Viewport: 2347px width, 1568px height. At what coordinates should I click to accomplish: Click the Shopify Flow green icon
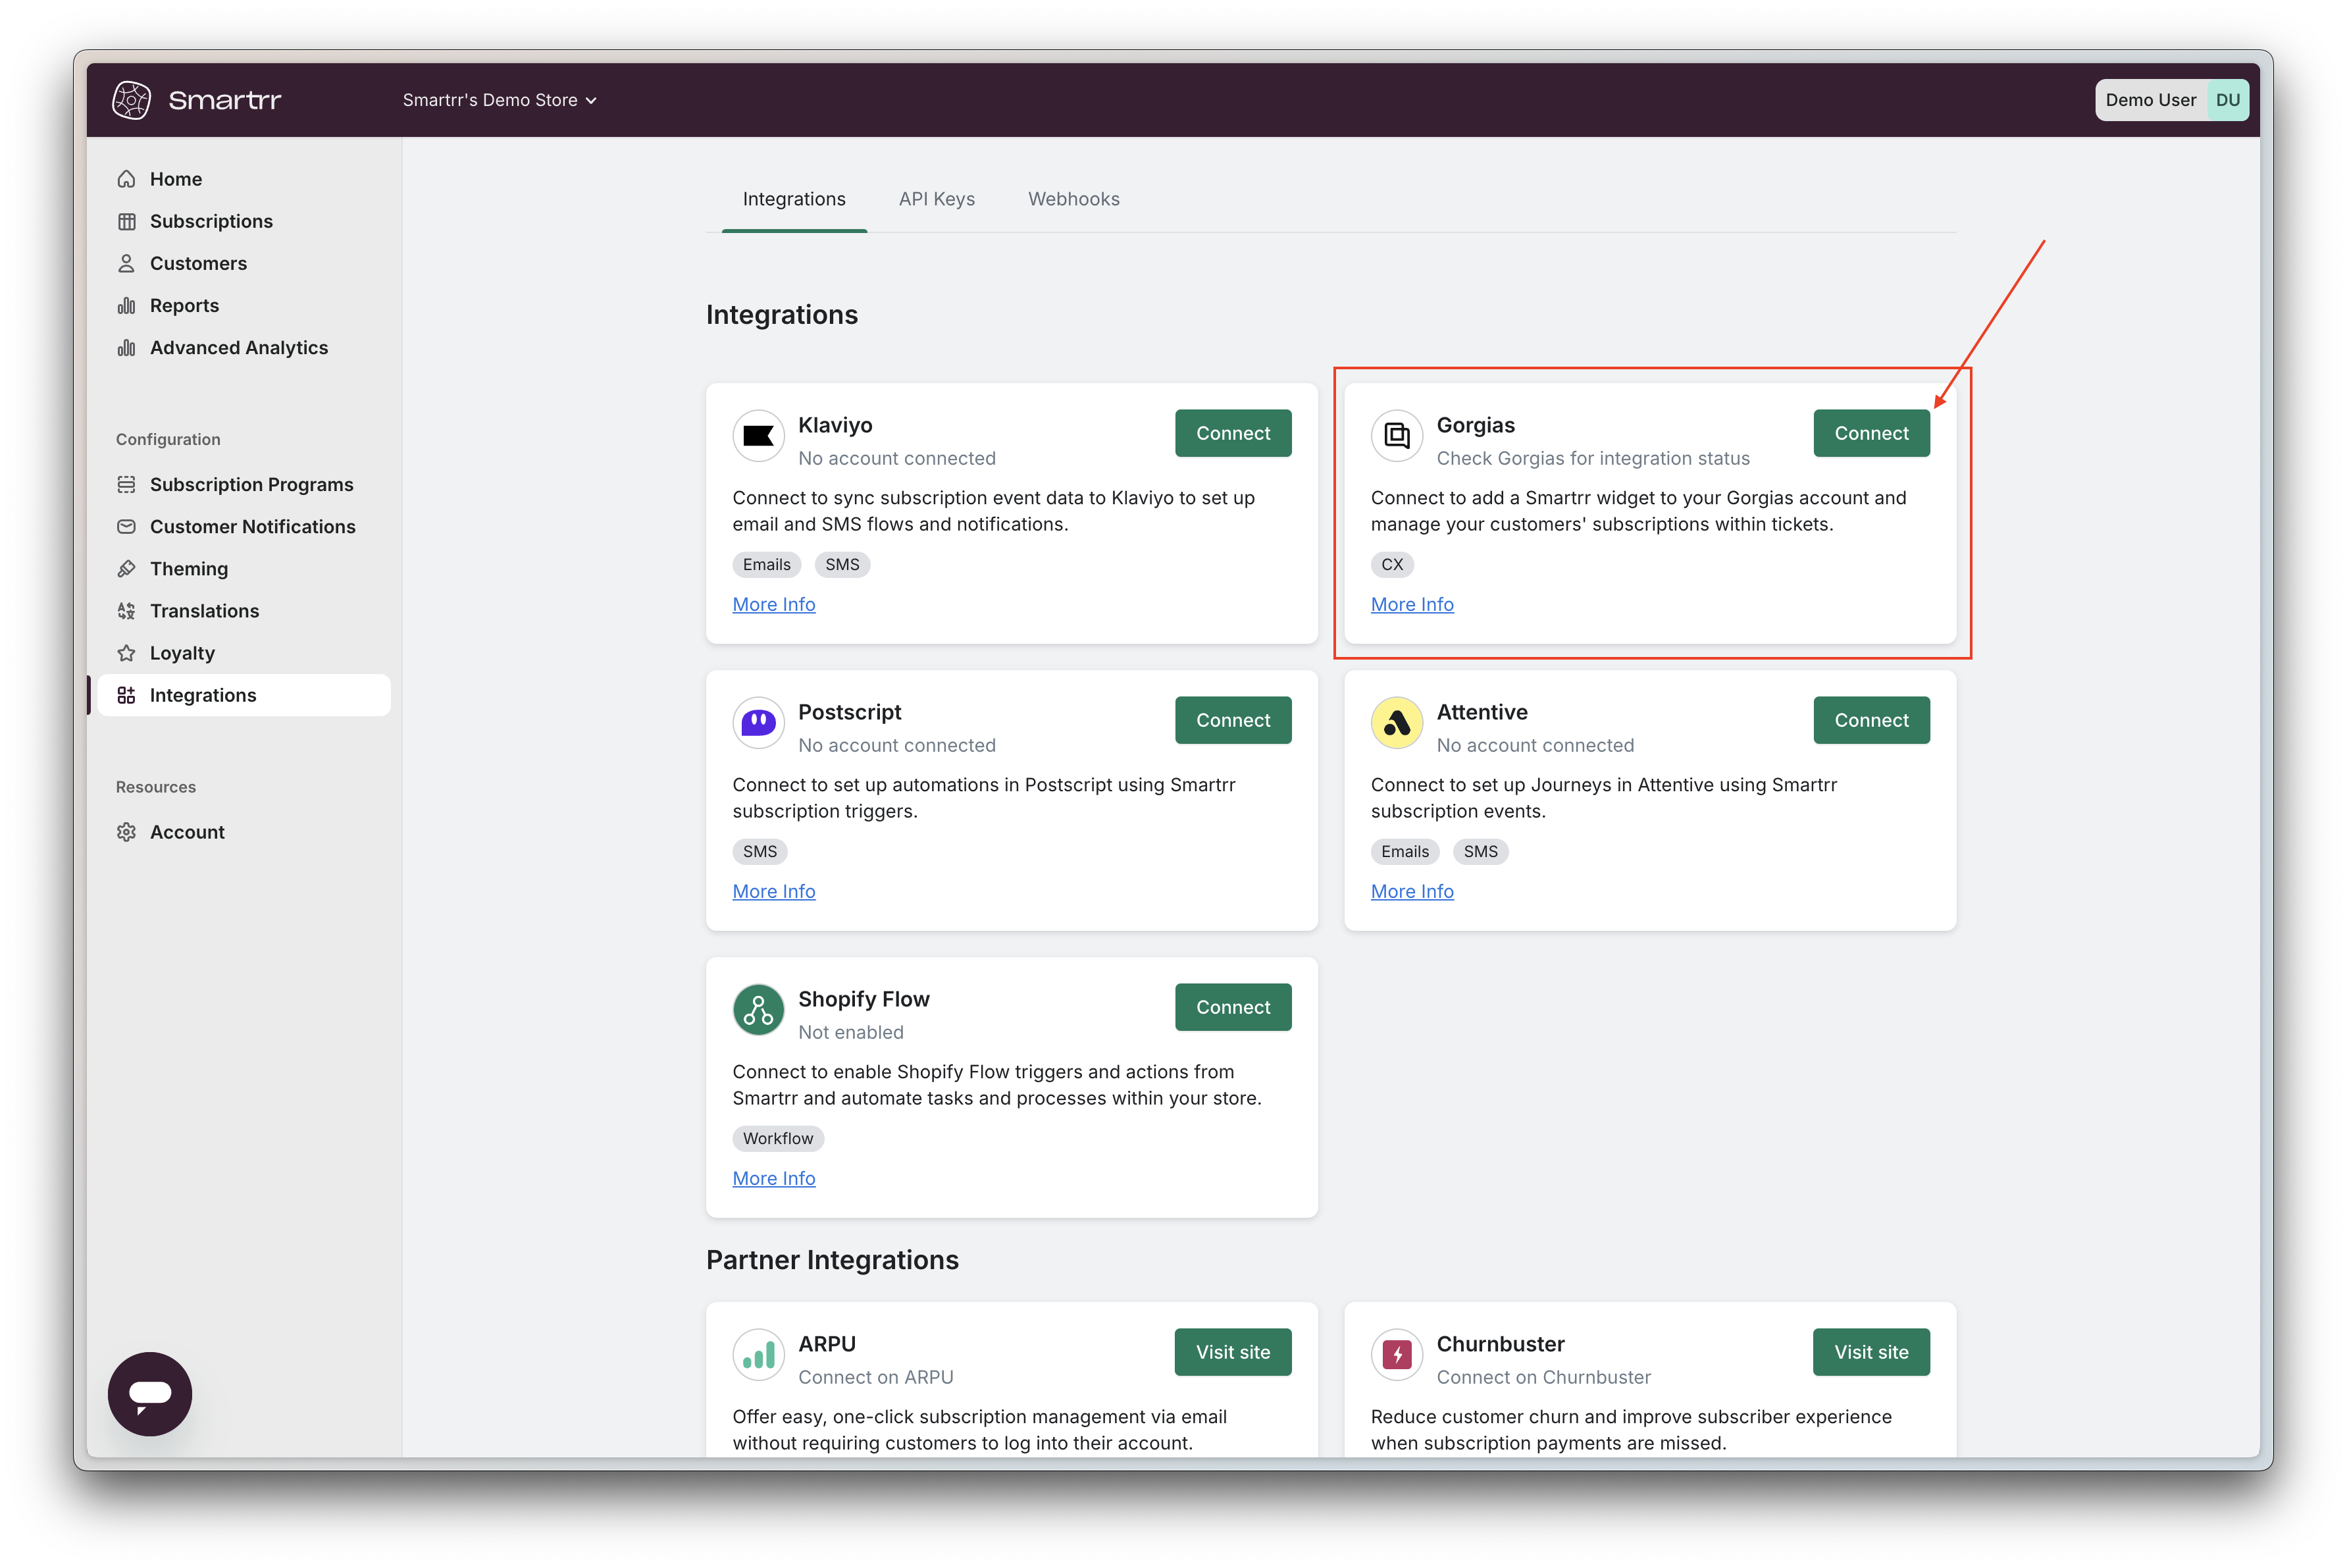[759, 1010]
